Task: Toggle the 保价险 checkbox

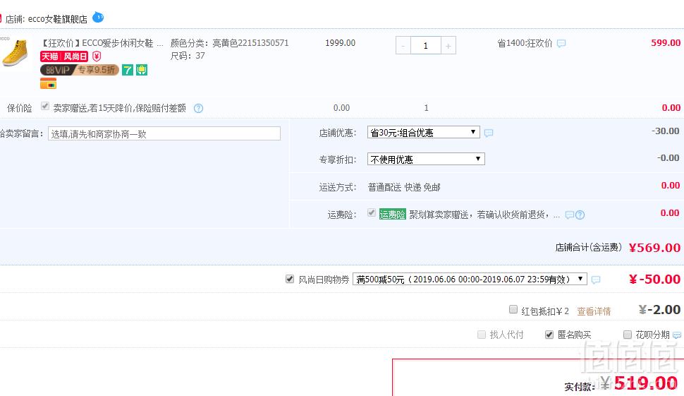Action: pyautogui.click(x=45, y=106)
